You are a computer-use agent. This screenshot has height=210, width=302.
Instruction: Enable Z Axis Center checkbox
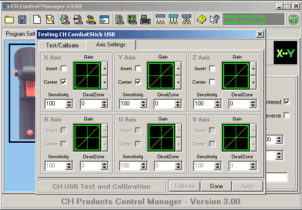pos(212,82)
